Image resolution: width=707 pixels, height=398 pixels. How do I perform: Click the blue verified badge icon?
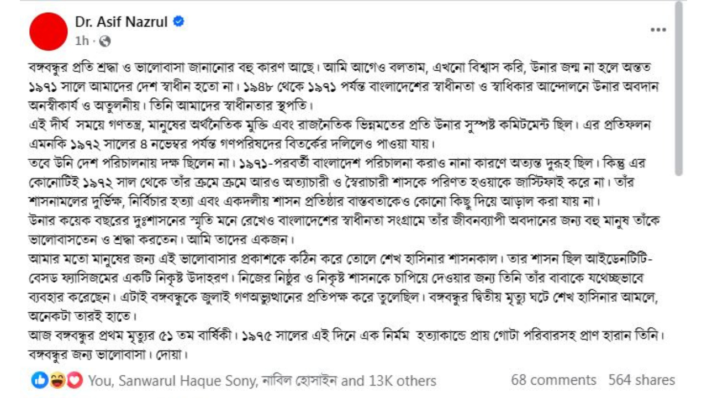[179, 22]
